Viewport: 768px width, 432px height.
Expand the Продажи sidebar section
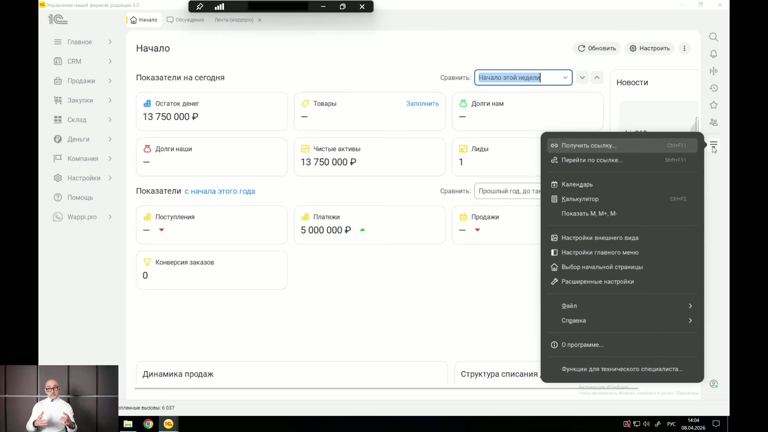coord(83,81)
